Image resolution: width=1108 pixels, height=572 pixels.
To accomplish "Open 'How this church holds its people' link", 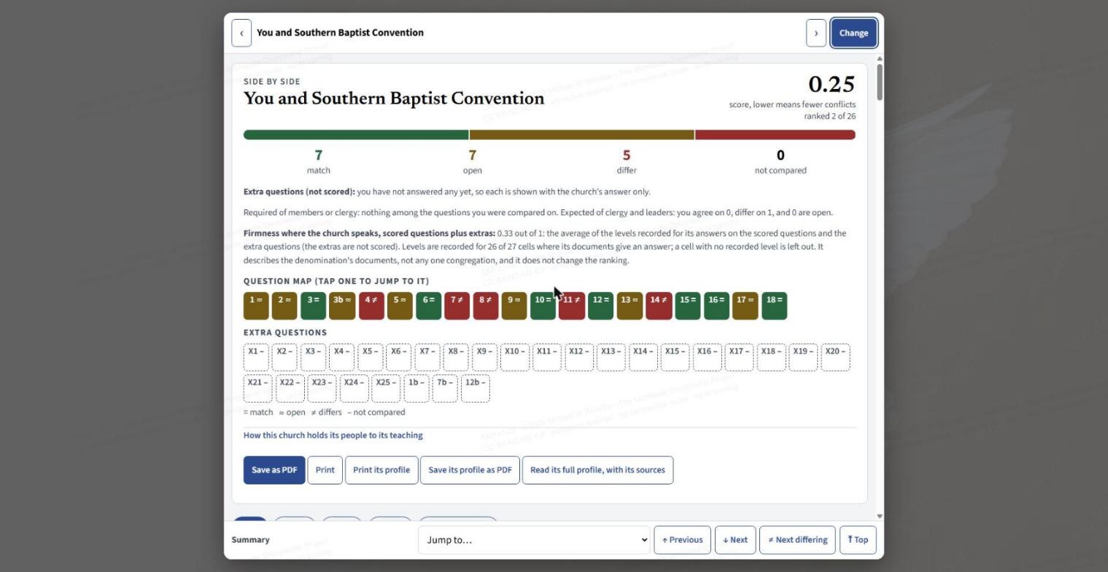I will click(x=333, y=436).
